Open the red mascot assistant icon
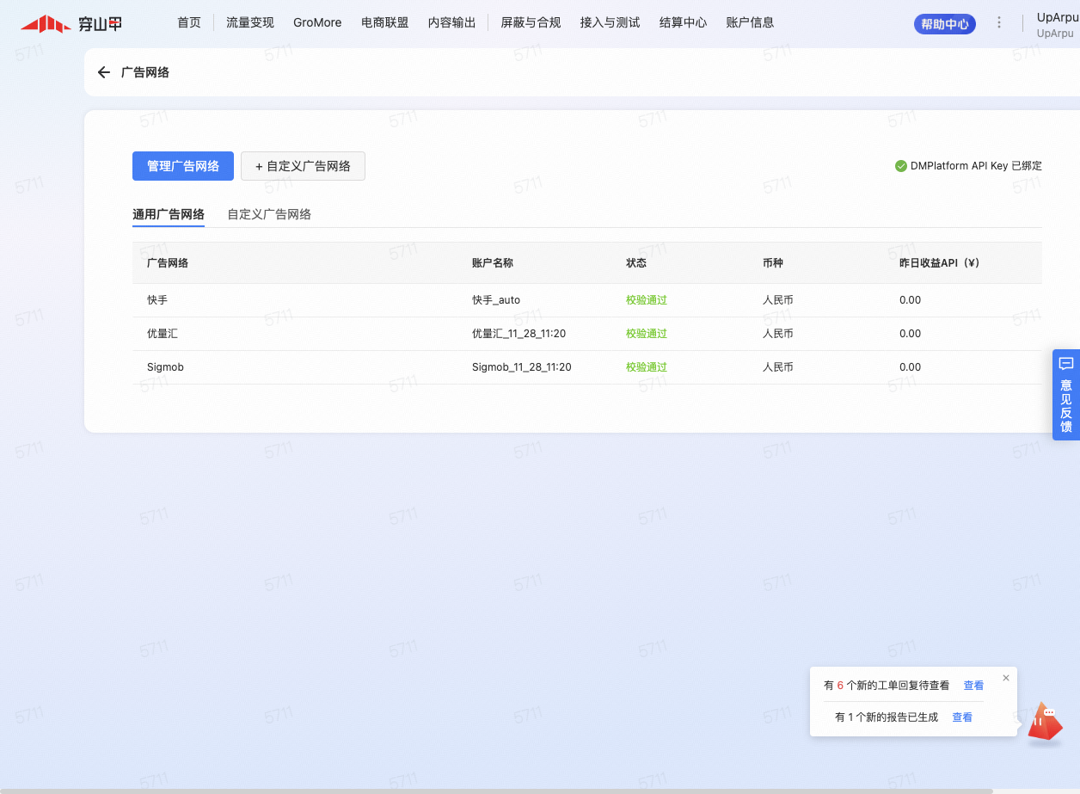This screenshot has height=794, width=1080. (x=1046, y=723)
